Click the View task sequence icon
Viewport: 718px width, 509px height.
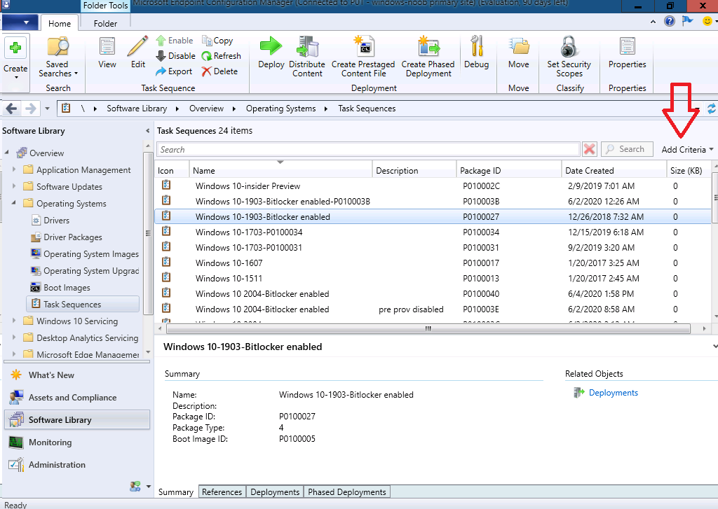107,47
